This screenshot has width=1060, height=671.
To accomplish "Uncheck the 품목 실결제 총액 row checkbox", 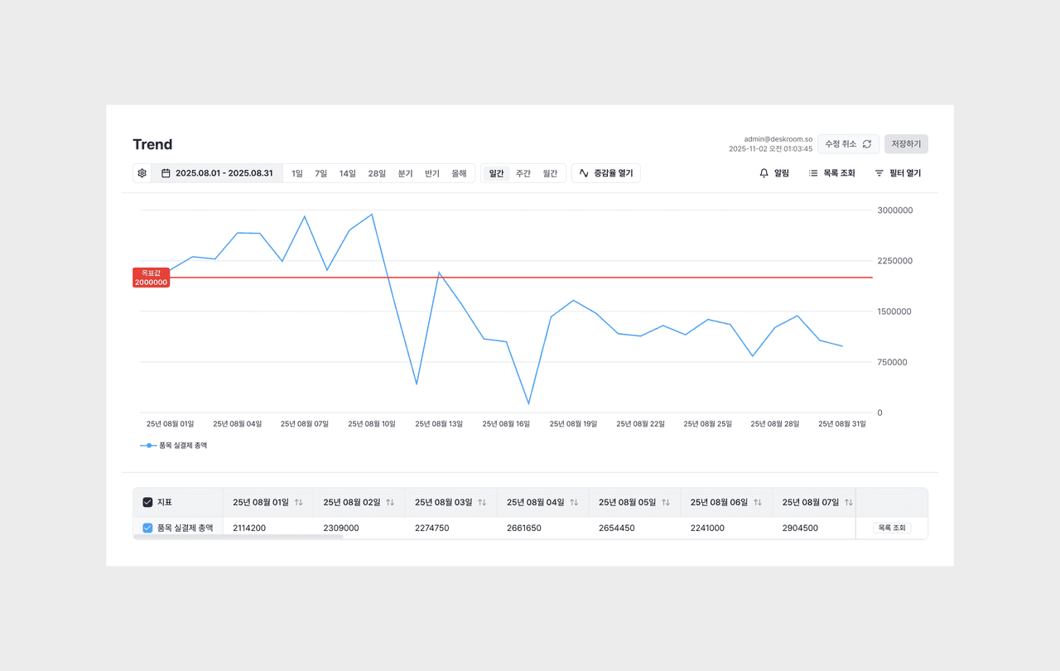I will 147,528.
